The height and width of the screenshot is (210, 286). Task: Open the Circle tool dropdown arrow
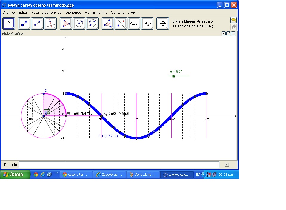tap(84, 28)
